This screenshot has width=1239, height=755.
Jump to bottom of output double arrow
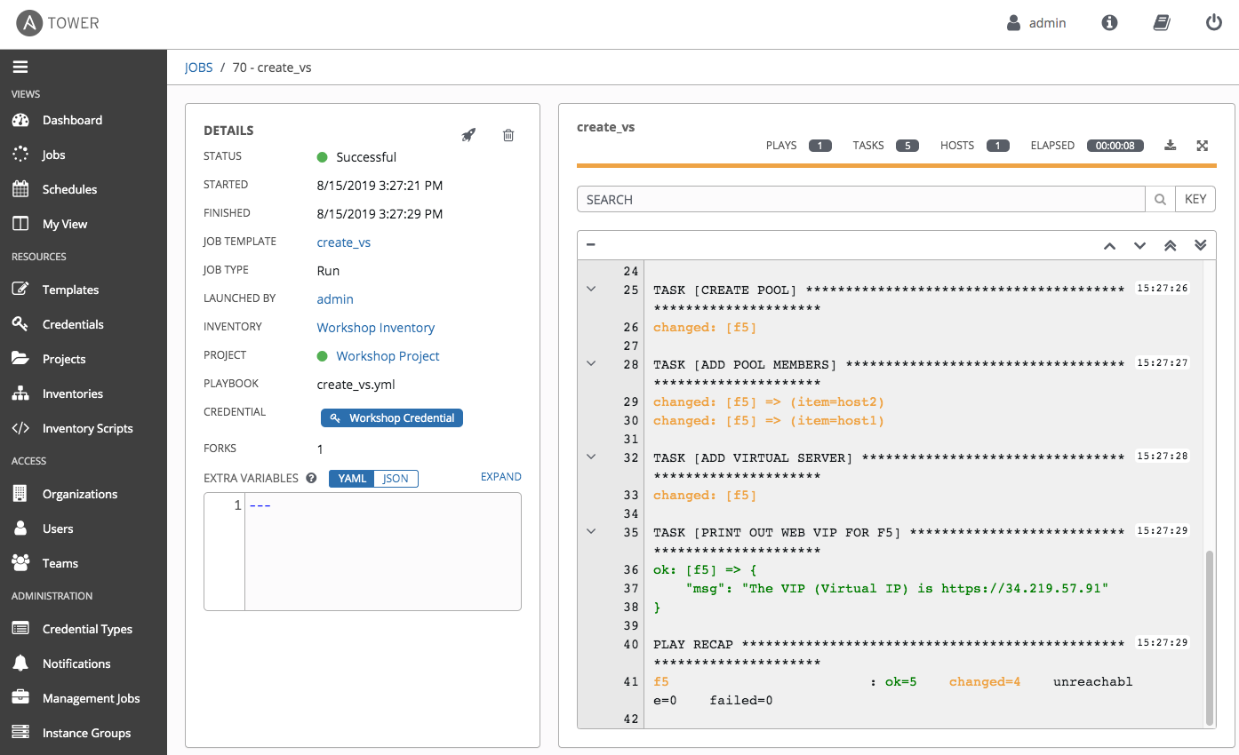[x=1201, y=246]
